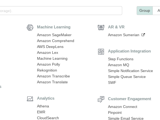The image size is (160, 120).
Task: Select the Group view toggle
Action: pos(145,11)
